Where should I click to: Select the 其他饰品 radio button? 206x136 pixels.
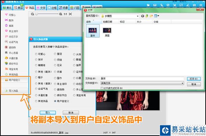36,101
